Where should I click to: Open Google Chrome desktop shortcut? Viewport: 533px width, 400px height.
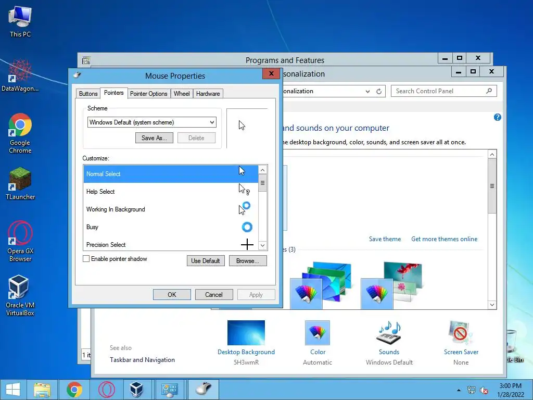pos(20,133)
